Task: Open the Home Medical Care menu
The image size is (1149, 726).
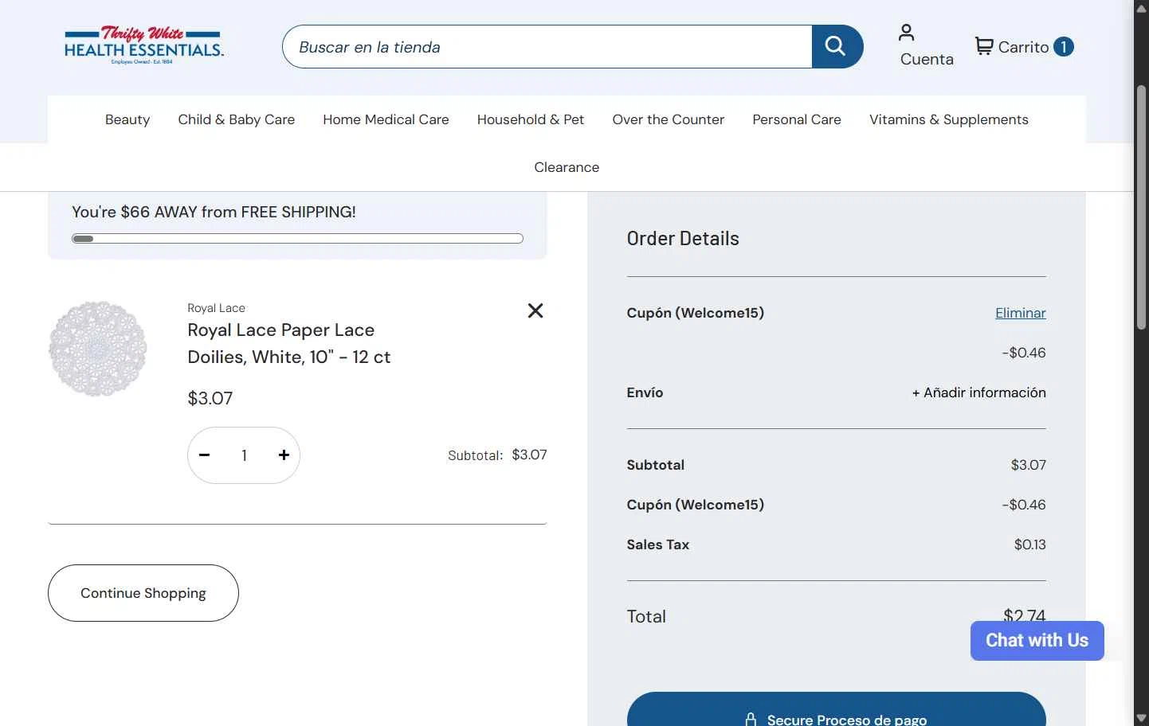Action: coord(386,119)
